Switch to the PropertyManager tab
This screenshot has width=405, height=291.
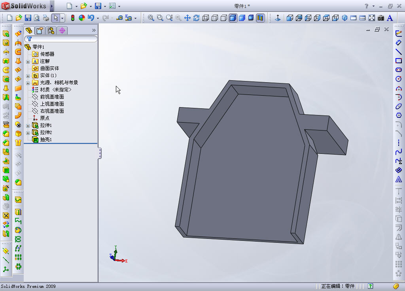point(40,30)
